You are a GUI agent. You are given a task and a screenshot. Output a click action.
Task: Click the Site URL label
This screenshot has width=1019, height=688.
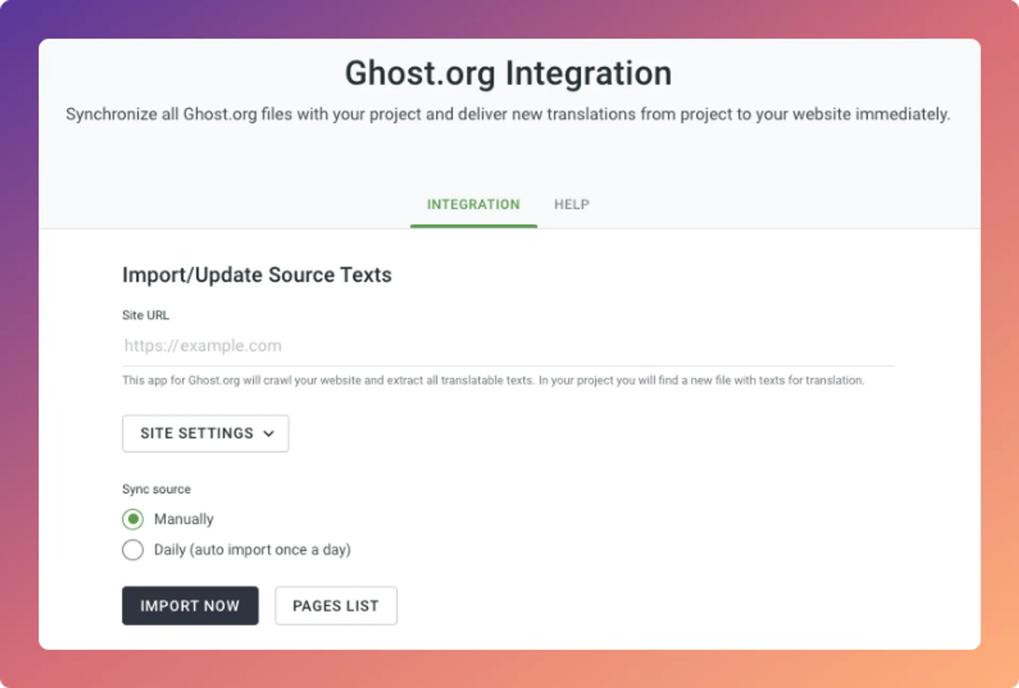(x=146, y=315)
